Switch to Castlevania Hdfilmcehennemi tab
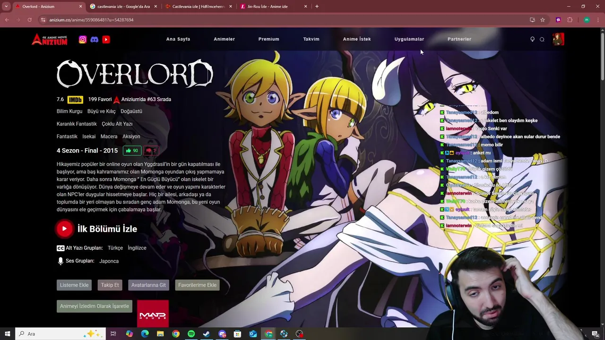The image size is (605, 340). pyautogui.click(x=199, y=7)
